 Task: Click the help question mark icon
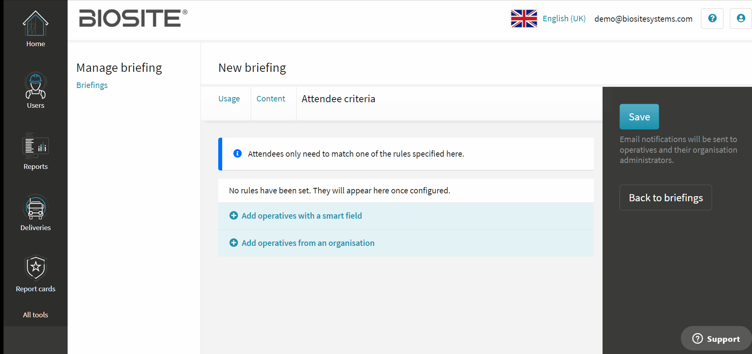coord(712,19)
